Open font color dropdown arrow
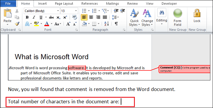The height and width of the screenshot is (108, 213). coord(51,24)
